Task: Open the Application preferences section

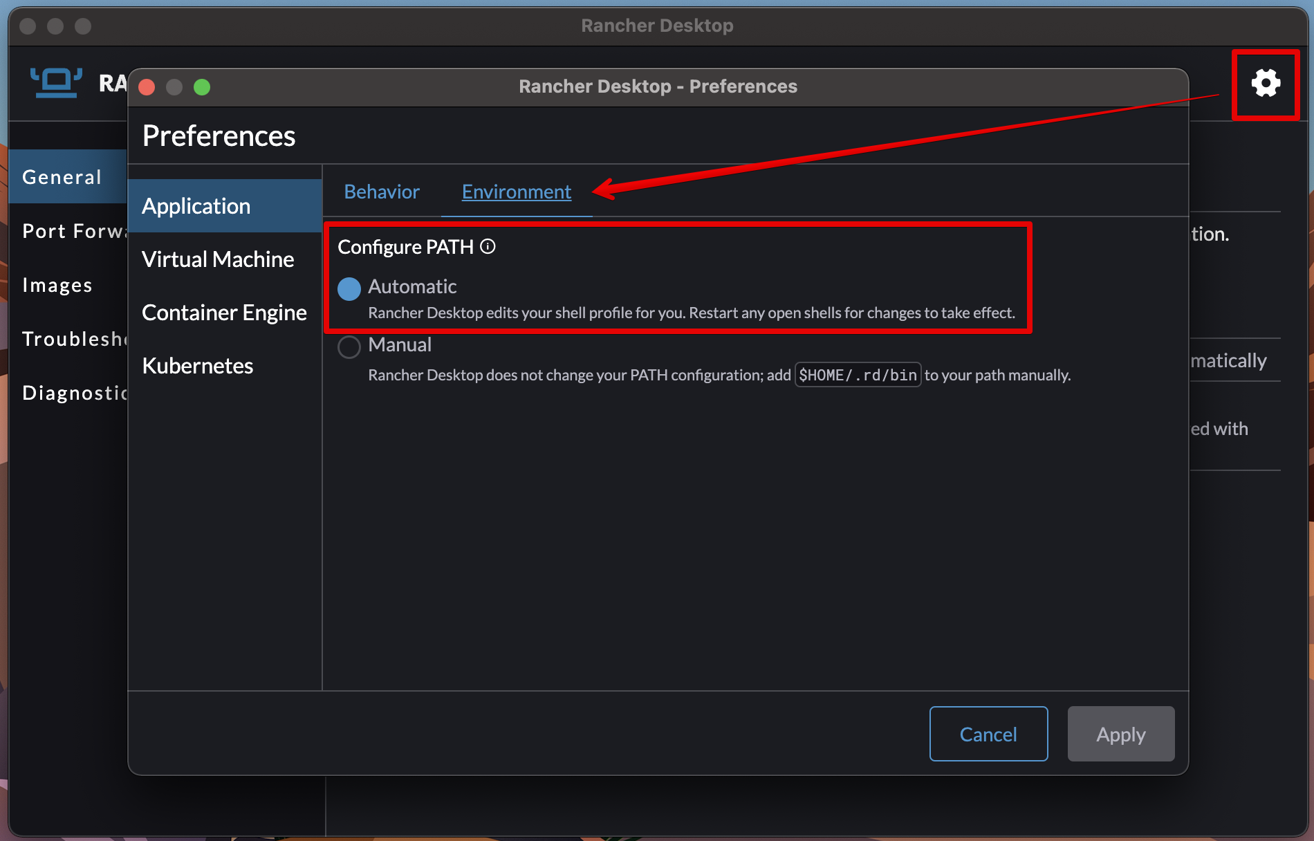Action: point(225,205)
